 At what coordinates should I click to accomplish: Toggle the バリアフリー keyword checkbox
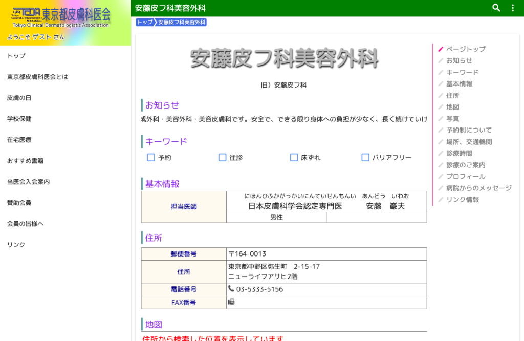(x=365, y=158)
